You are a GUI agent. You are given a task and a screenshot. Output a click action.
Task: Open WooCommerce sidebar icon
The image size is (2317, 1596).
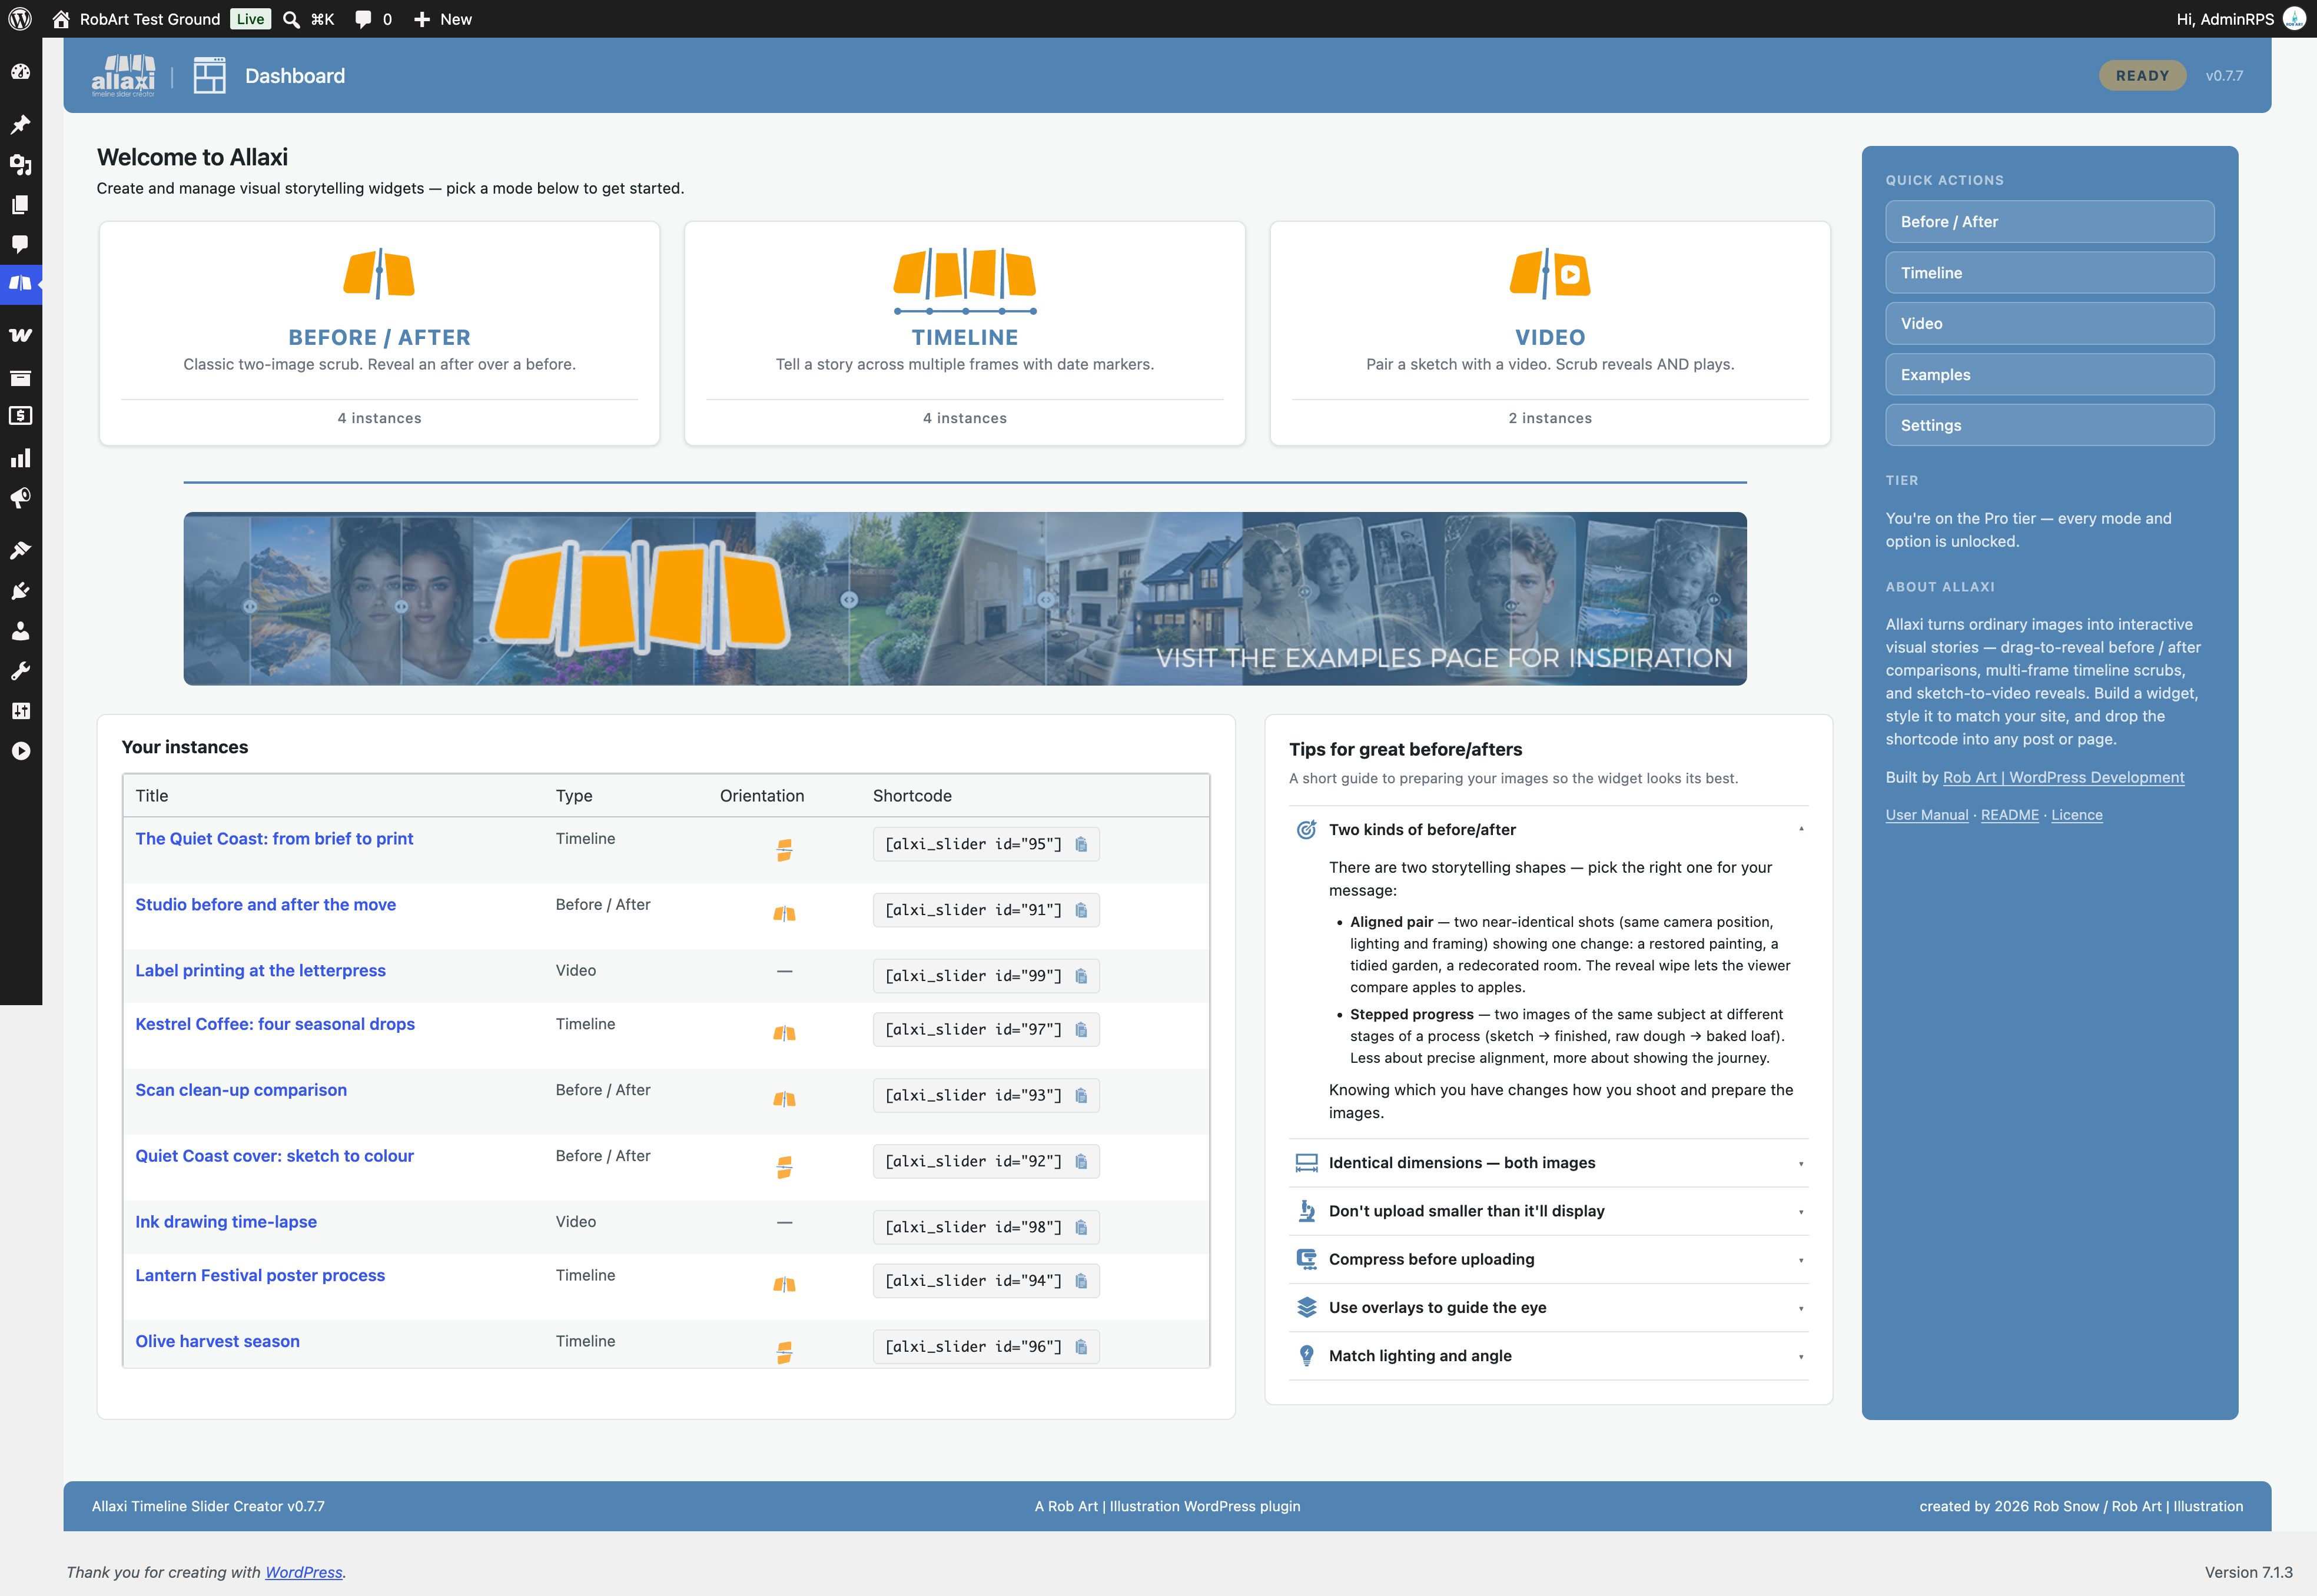(x=20, y=336)
